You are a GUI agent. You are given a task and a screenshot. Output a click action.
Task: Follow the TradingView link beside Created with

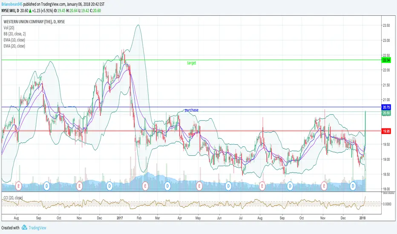point(37,228)
